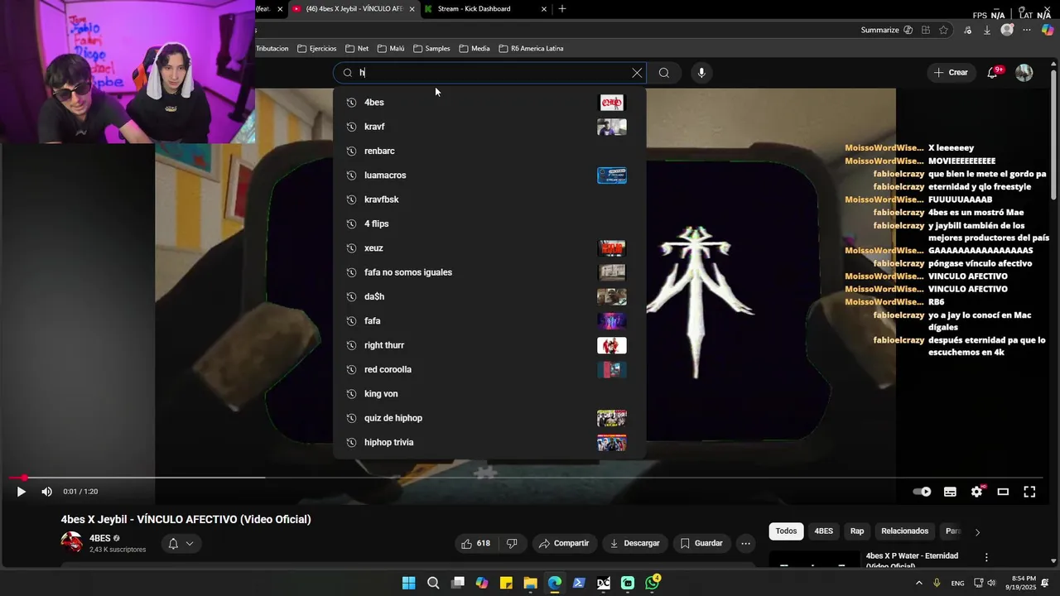Viewport: 1060px width, 596px height.
Task: Open WhatsApp from the taskbar
Action: pyautogui.click(x=653, y=583)
